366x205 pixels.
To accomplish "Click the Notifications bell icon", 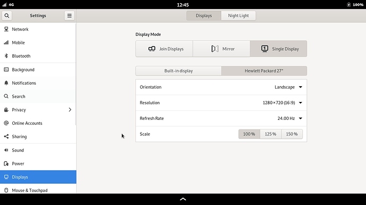I will click(6, 83).
